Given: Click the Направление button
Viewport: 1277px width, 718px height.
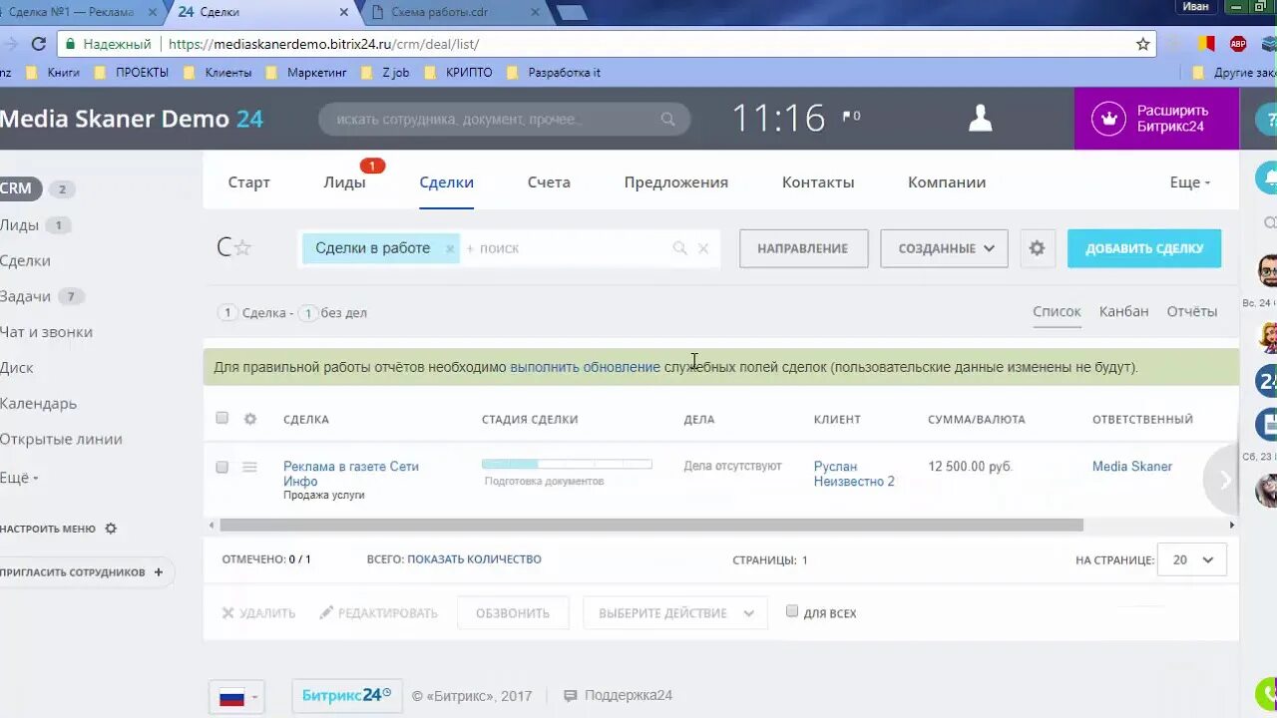Looking at the screenshot, I should [x=803, y=248].
